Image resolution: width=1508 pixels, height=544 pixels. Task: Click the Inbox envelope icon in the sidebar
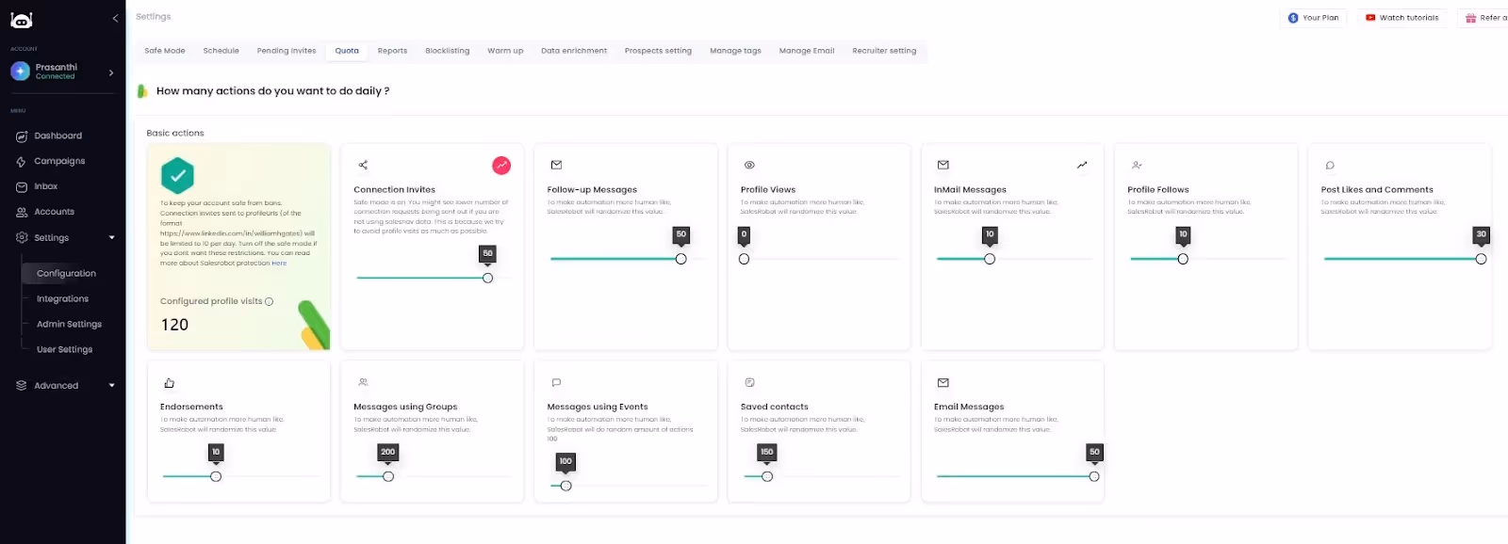click(21, 187)
